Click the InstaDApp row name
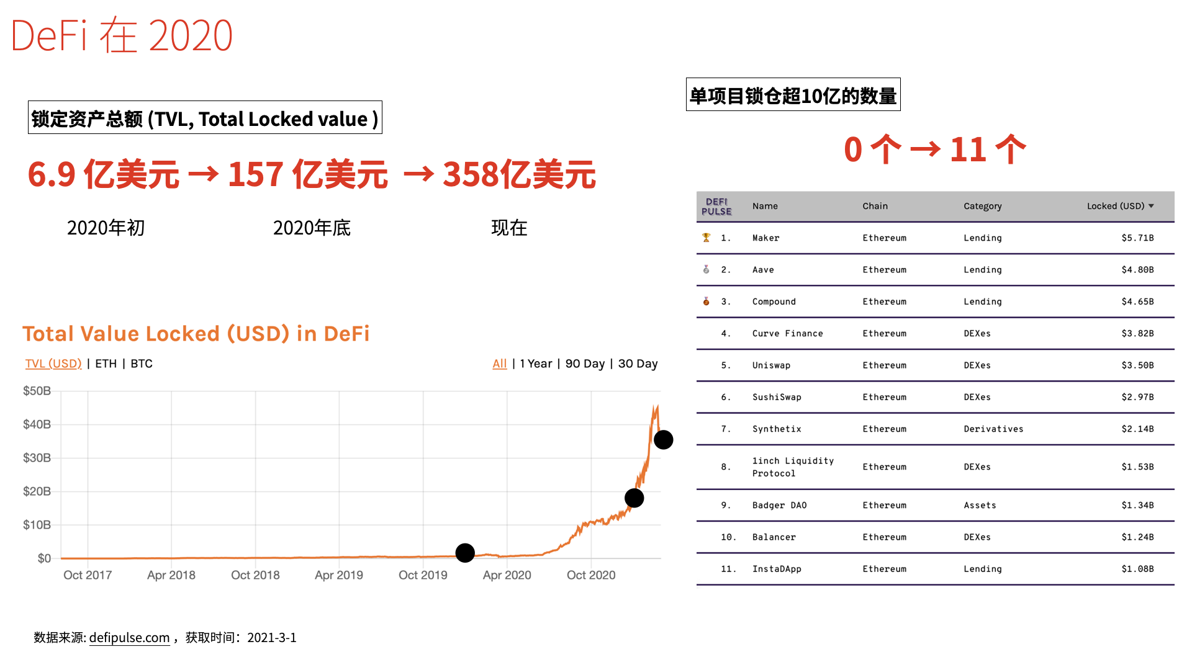The image size is (1192, 670). click(777, 569)
